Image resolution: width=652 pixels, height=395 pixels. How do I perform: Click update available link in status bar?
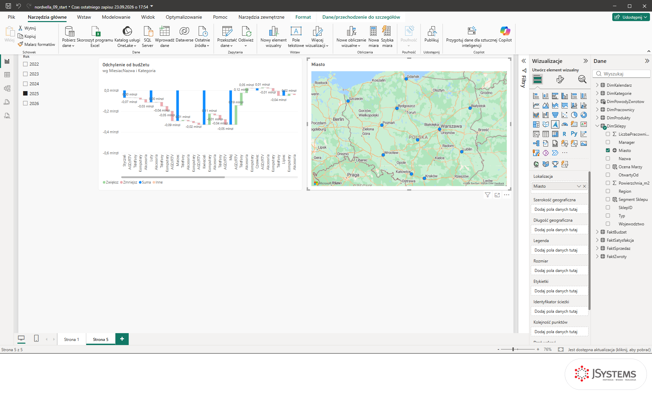[x=609, y=349]
